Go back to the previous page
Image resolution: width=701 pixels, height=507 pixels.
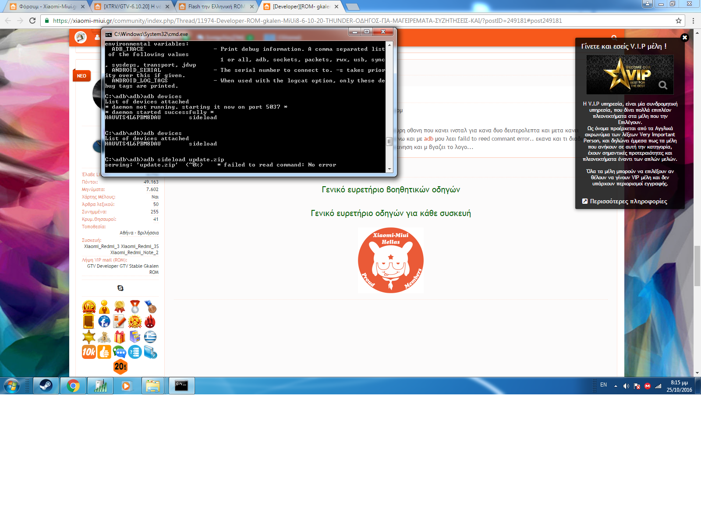(x=8, y=21)
